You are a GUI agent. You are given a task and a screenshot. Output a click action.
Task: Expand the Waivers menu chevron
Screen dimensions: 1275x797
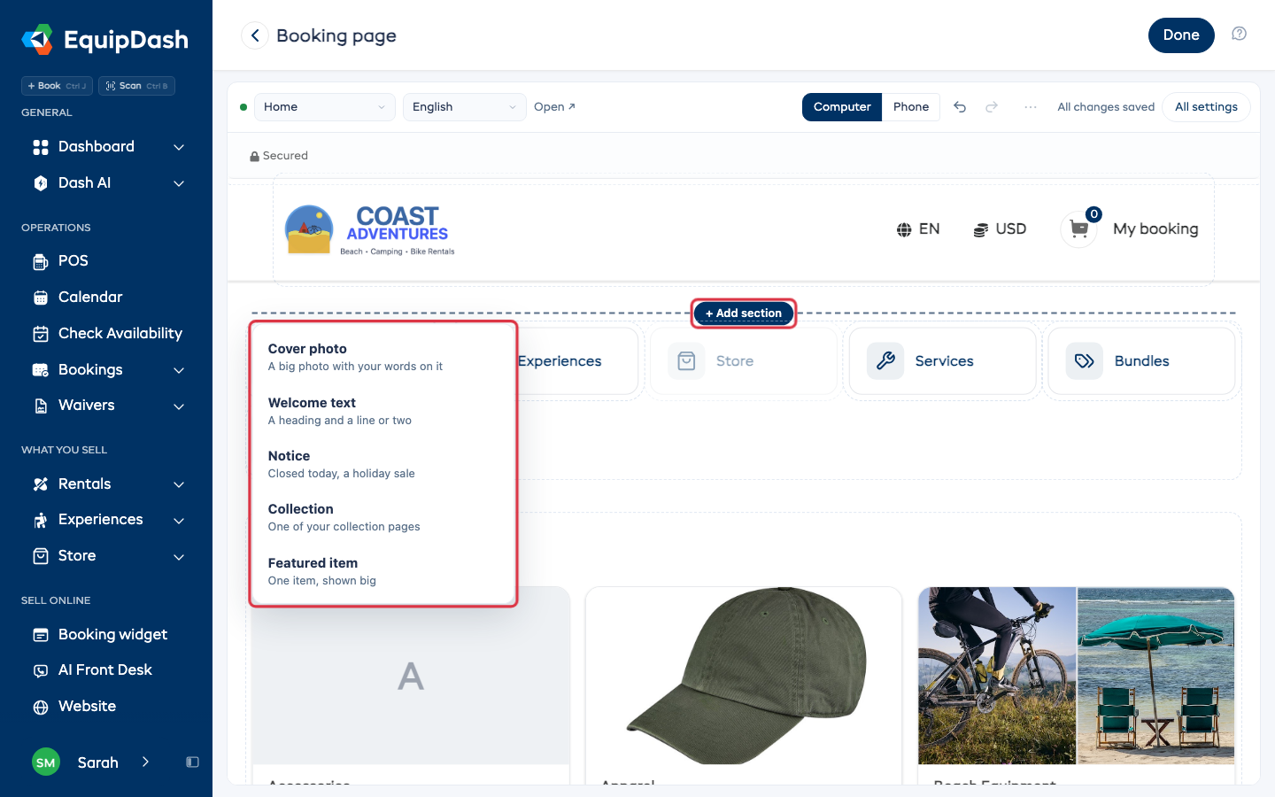pyautogui.click(x=179, y=406)
